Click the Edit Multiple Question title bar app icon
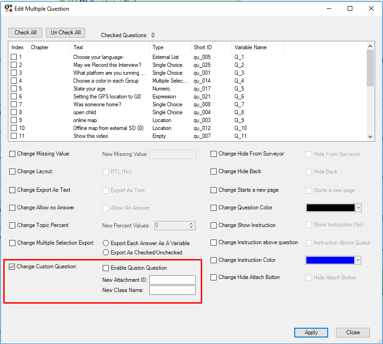The width and height of the screenshot is (383, 344). point(8,8)
